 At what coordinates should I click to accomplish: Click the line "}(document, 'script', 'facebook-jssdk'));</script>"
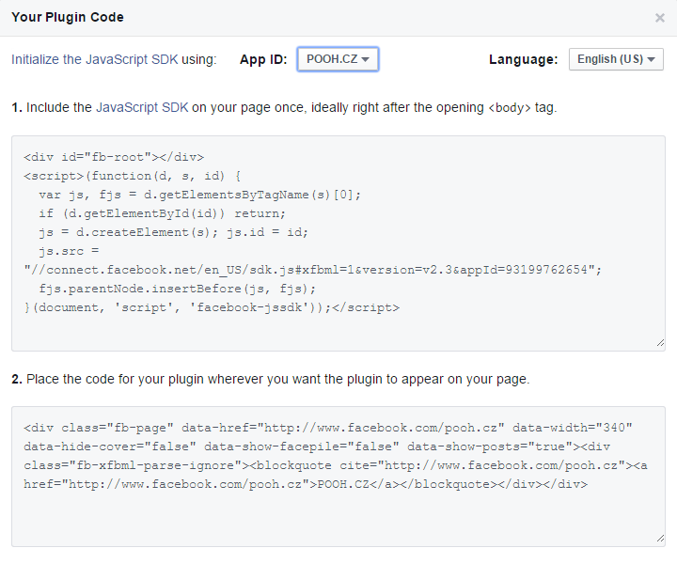(x=212, y=307)
